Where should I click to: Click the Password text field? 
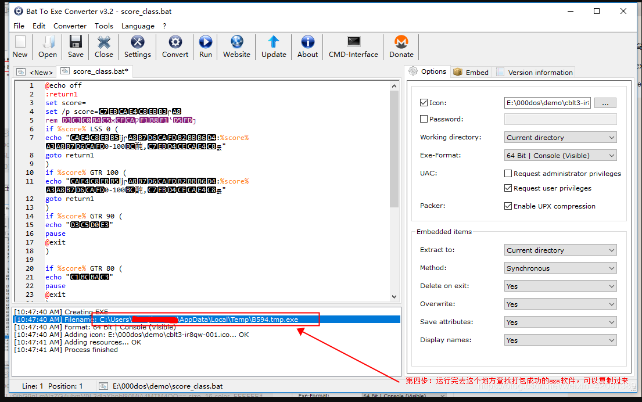[561, 119]
